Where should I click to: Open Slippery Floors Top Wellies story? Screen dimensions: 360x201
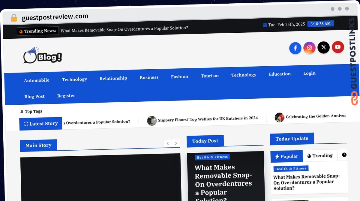click(x=208, y=119)
